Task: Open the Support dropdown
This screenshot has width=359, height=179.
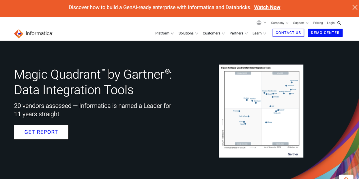Action: [x=301, y=23]
